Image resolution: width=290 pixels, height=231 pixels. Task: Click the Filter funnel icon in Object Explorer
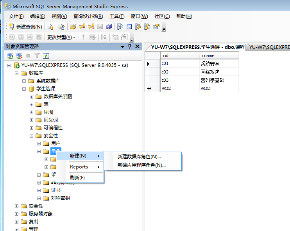[x=37, y=56]
